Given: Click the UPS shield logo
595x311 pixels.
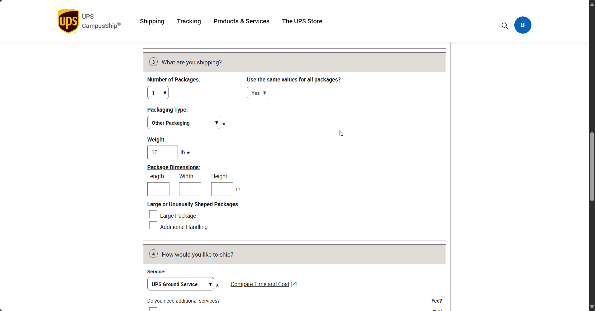Looking at the screenshot, I should pyautogui.click(x=68, y=21).
